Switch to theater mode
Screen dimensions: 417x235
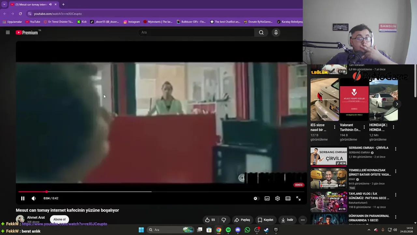click(288, 198)
